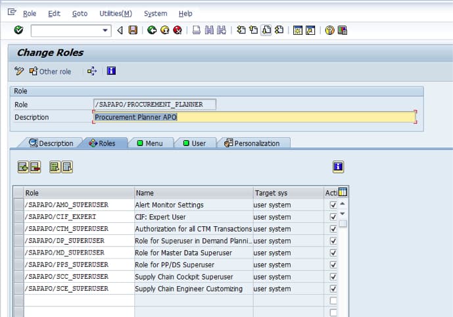Click the Create New Session icon

pos(298,30)
